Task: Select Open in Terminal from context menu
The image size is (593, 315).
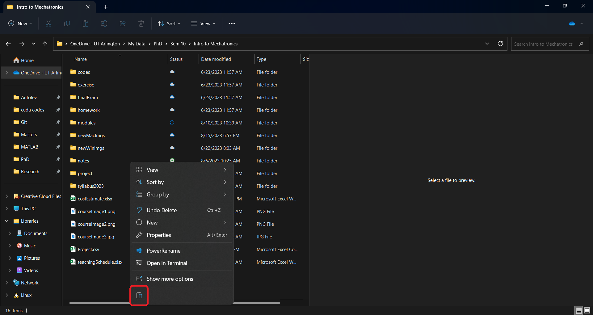Action: coord(167,263)
